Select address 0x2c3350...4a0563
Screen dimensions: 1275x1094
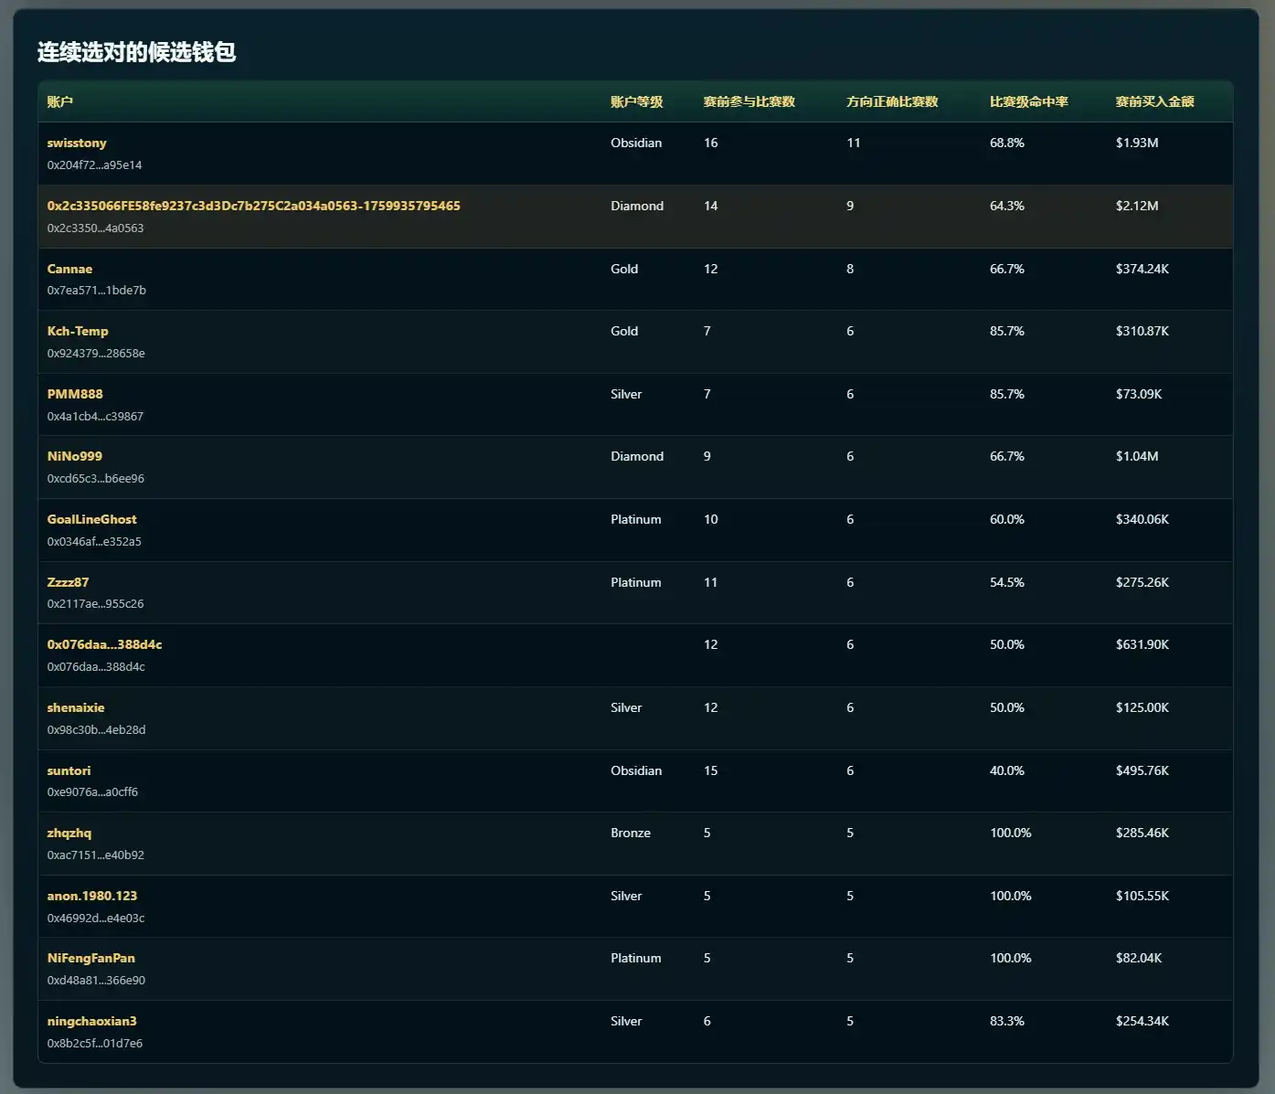click(x=95, y=228)
